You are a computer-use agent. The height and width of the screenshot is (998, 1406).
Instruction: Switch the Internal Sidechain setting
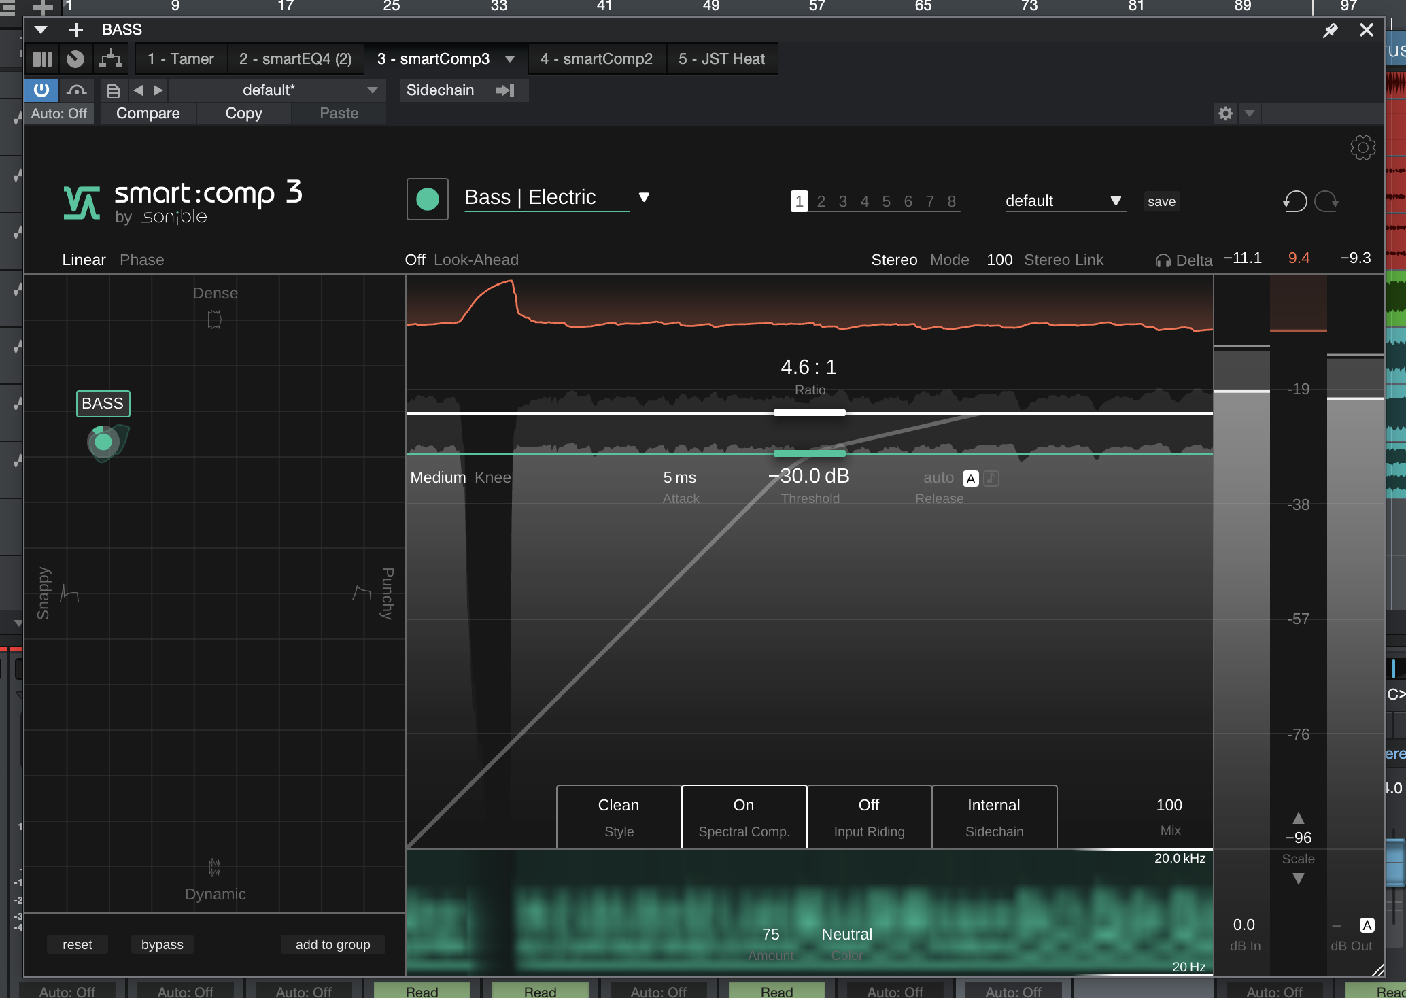click(995, 817)
